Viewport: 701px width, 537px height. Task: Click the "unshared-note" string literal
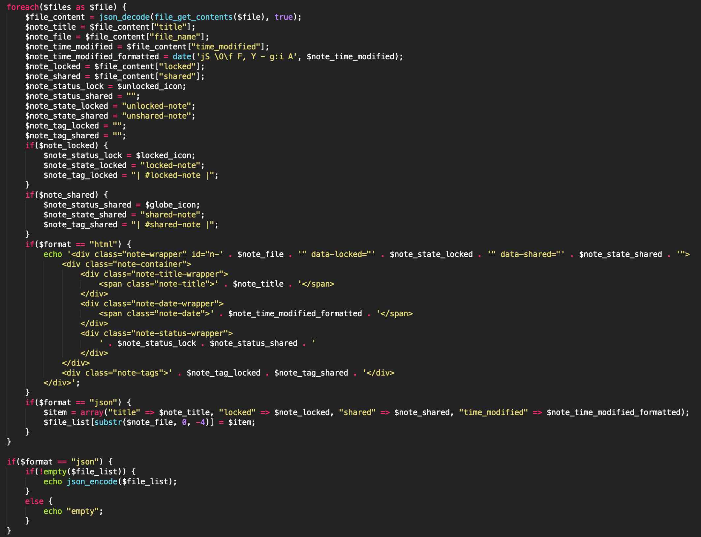click(x=157, y=116)
